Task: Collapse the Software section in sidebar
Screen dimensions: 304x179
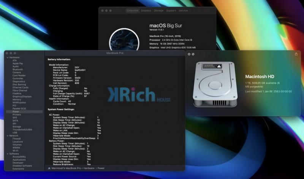Action: click(8, 154)
